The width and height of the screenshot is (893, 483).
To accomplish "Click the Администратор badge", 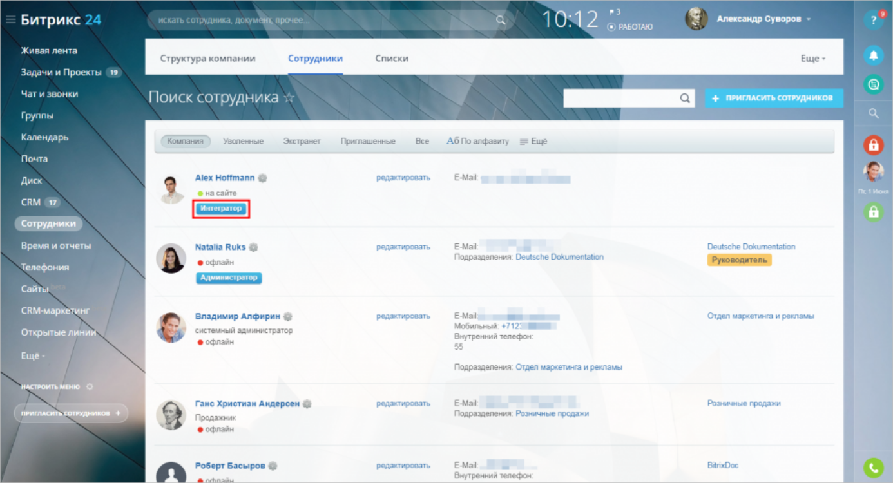I will point(229,278).
